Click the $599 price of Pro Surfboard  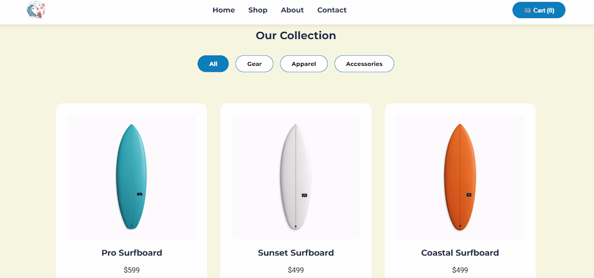click(x=132, y=270)
